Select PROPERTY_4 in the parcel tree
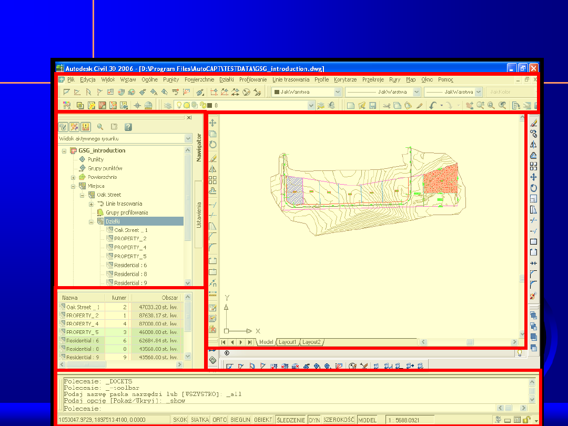 130,247
